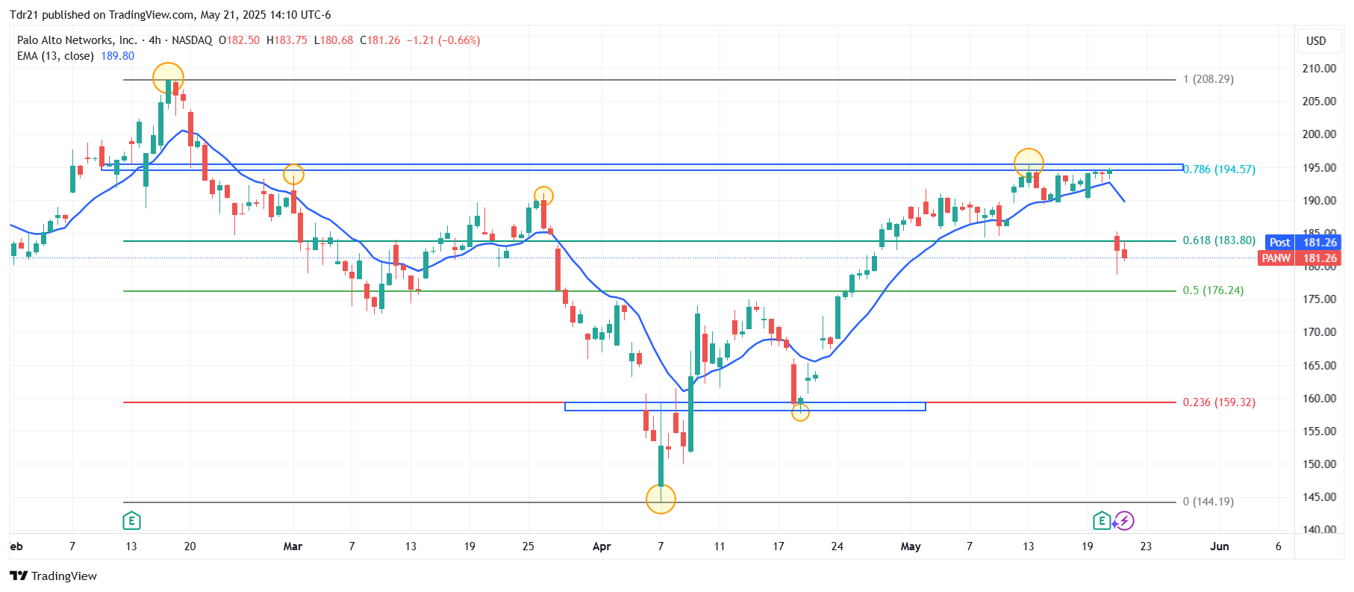
Task: Click the 17 date label on the time axis
Action: click(779, 546)
